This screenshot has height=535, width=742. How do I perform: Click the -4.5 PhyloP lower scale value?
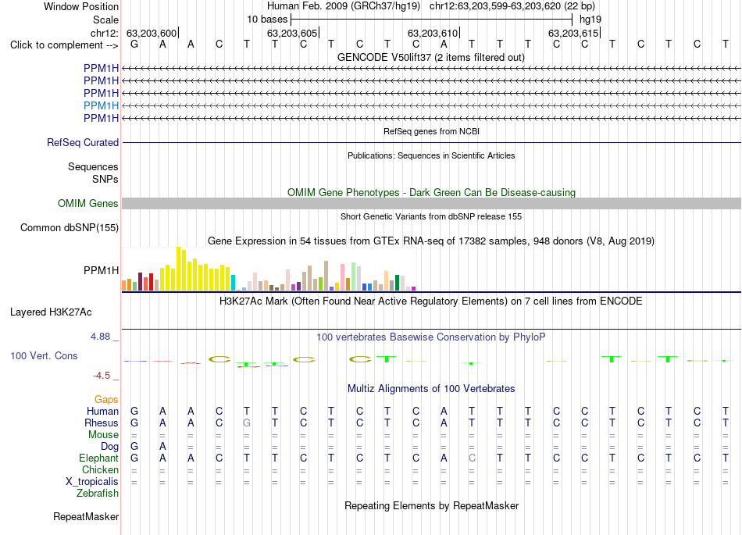tap(102, 376)
